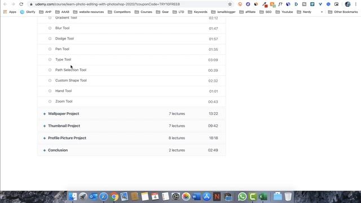The image size is (361, 203).
Task: Open the Other Bookmarks folder
Action: click(x=343, y=12)
